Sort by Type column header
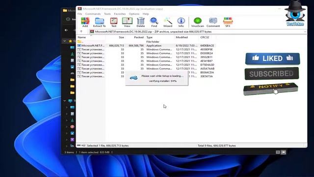This screenshot has width=314, height=177. (159, 37)
